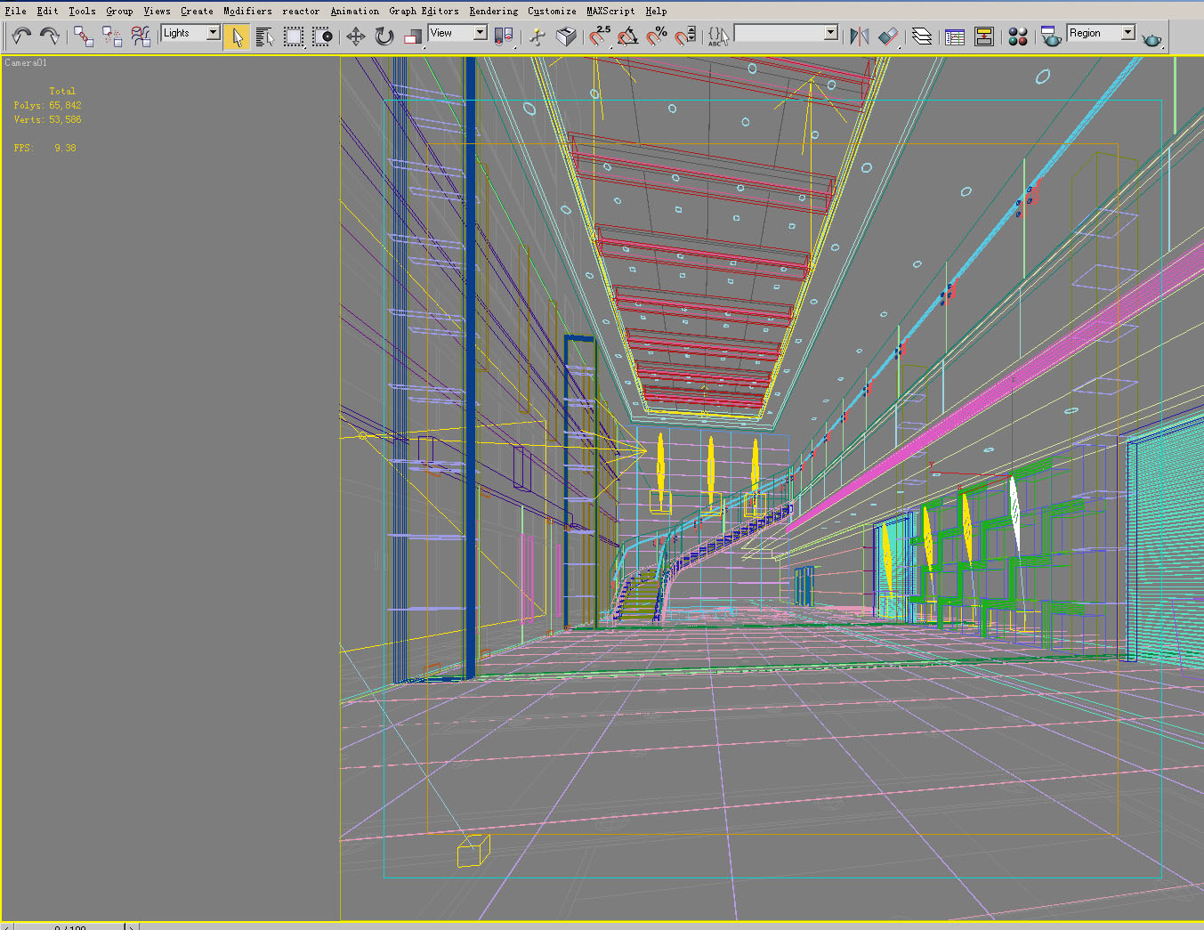Screen dimensions: 1204x930
Task: Activate the Select and Link tool
Action: pyautogui.click(x=83, y=36)
